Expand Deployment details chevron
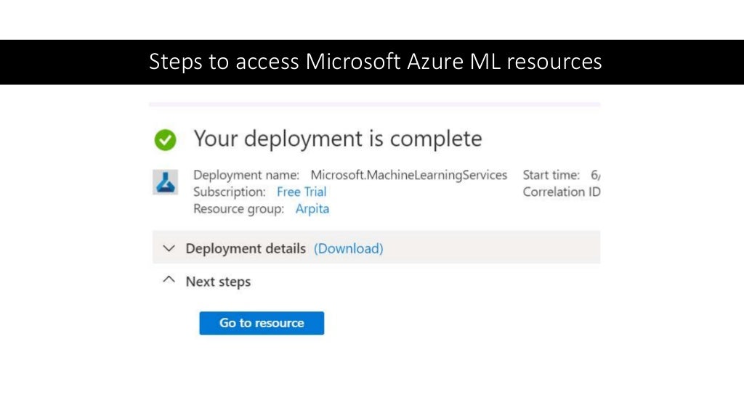 (x=169, y=248)
